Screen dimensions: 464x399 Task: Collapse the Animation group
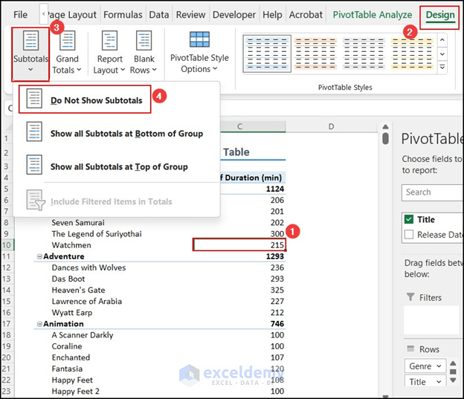39,324
